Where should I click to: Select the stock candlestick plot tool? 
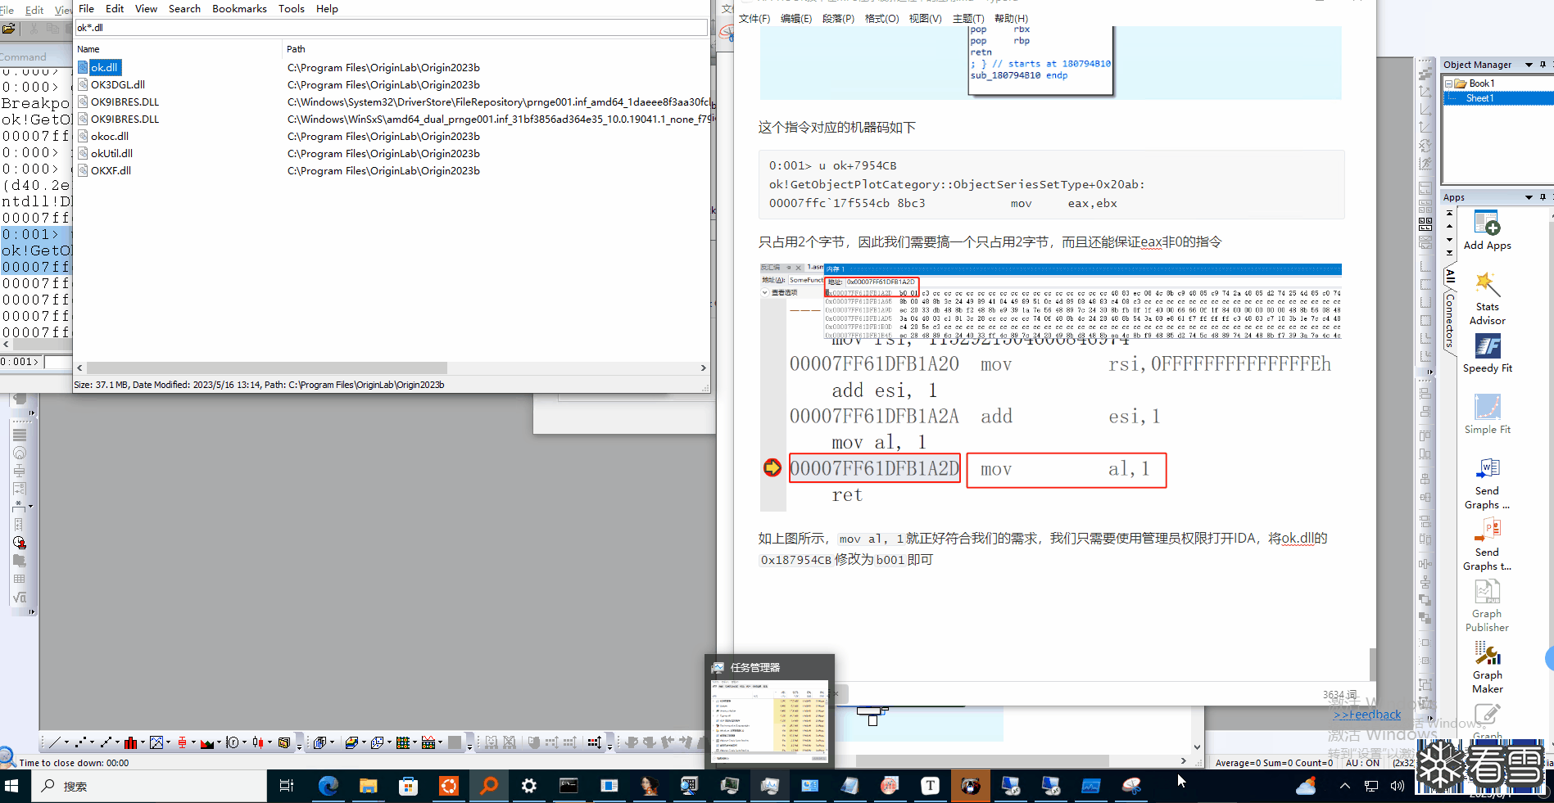coord(258,742)
